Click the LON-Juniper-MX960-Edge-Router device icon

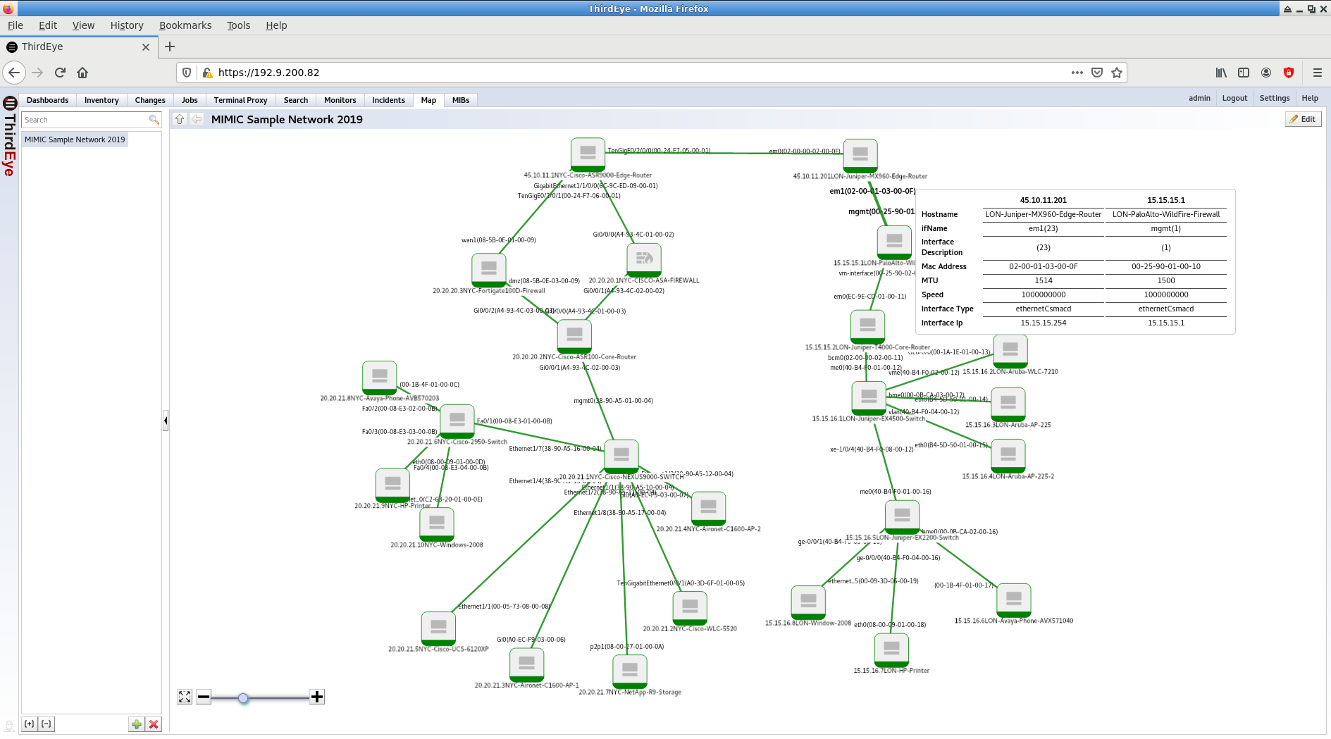pyautogui.click(x=860, y=155)
